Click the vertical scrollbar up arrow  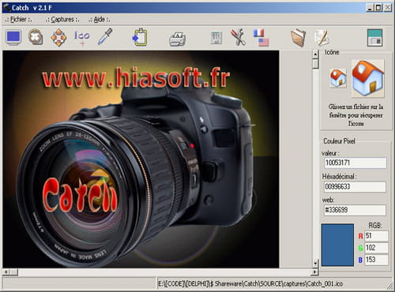[x=315, y=54]
